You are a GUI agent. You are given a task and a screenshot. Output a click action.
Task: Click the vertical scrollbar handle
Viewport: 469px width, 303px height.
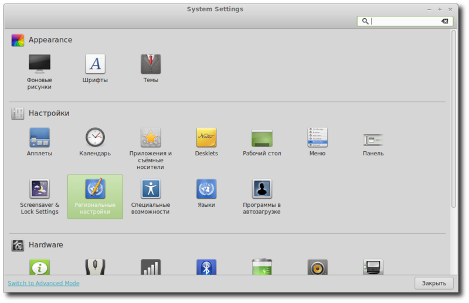point(454,119)
